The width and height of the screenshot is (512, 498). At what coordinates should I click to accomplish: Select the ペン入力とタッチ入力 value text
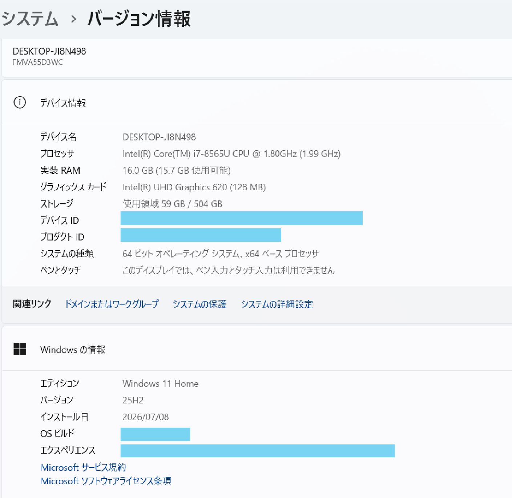228,270
